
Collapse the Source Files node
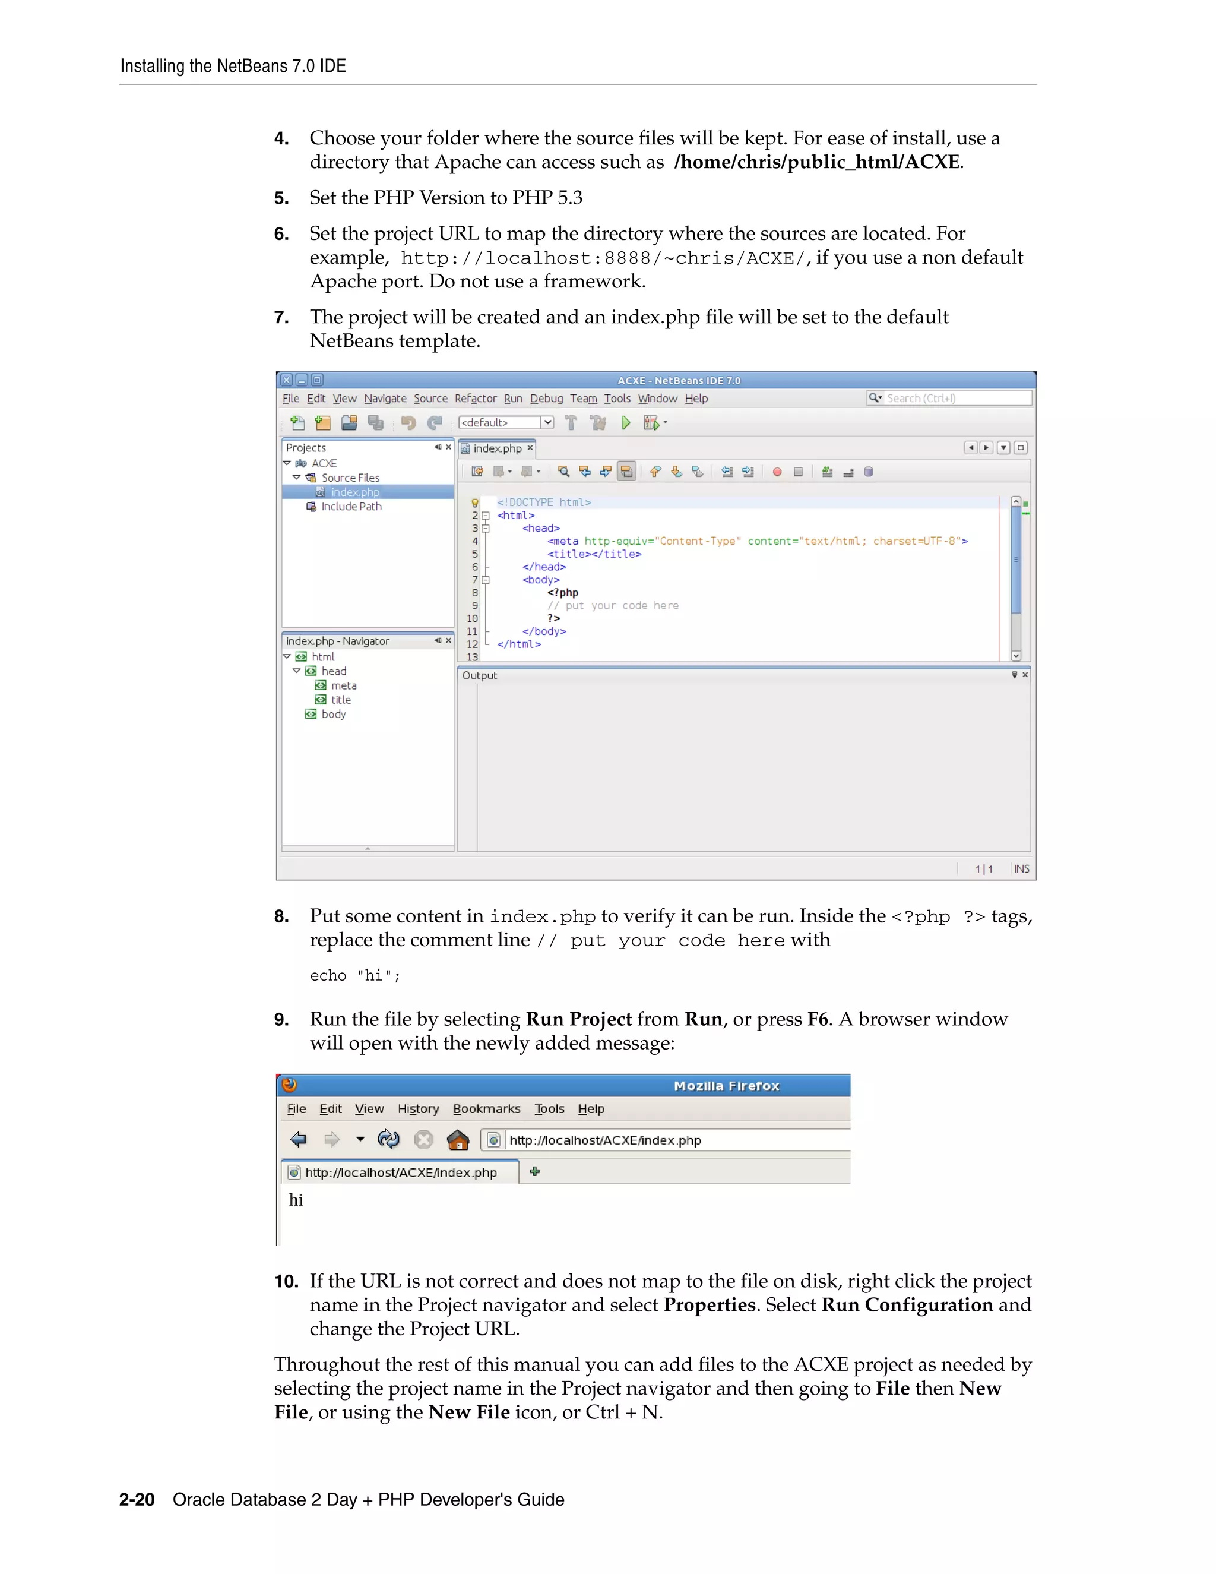click(296, 478)
